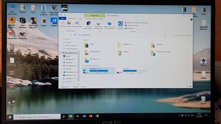This screenshot has height=124, width=221.
Task: Click Добавить сетевое расположение icon
Action: (109, 25)
